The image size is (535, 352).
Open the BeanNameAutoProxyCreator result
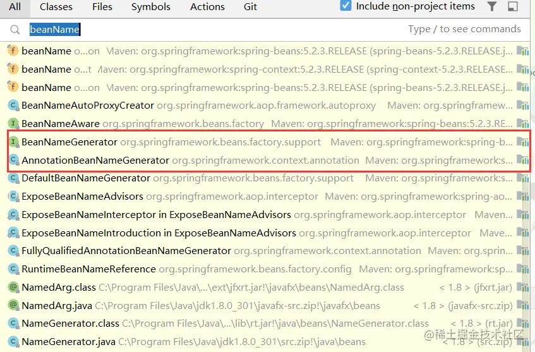pos(265,106)
